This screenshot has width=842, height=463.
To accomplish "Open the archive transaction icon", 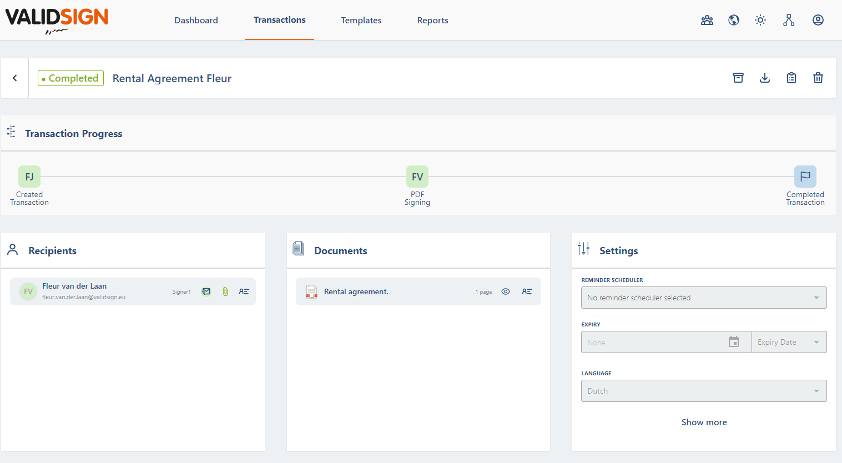I will click(738, 78).
